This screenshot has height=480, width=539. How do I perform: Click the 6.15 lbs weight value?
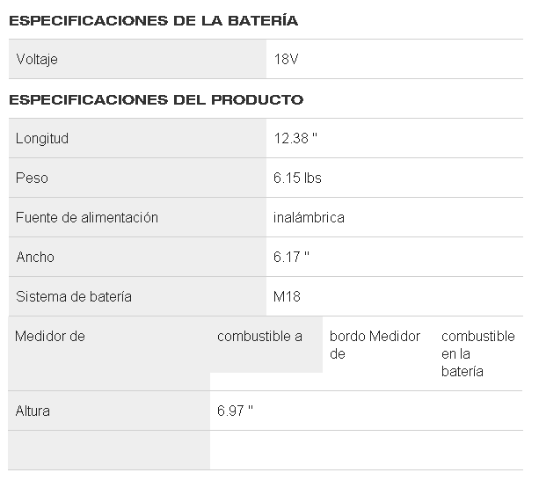pyautogui.click(x=297, y=178)
